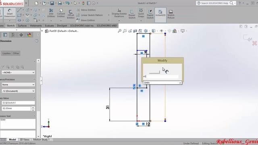The image size is (258, 145).
Task: Toggle Rapid Sketch mode
Action: [150, 14]
